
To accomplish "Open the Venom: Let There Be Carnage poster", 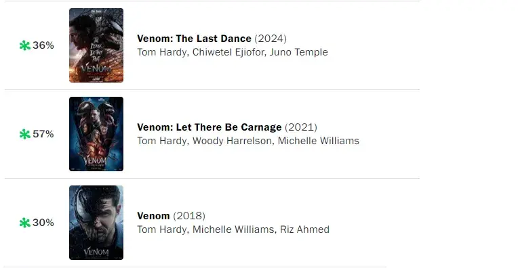I will (x=96, y=134).
